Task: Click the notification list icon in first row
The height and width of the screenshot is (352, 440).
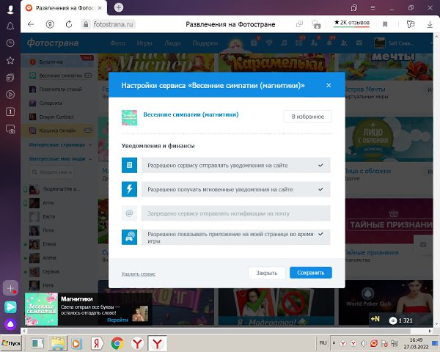Action: click(x=129, y=166)
